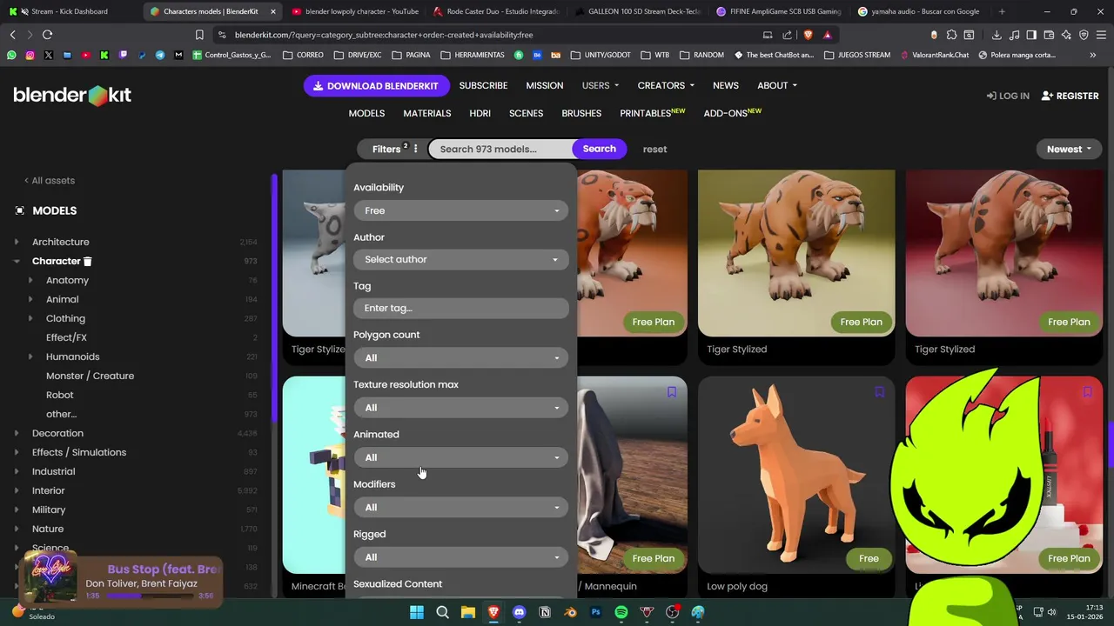Go to the BRUSHES tab
Screen dimensions: 1114x626
(581, 113)
